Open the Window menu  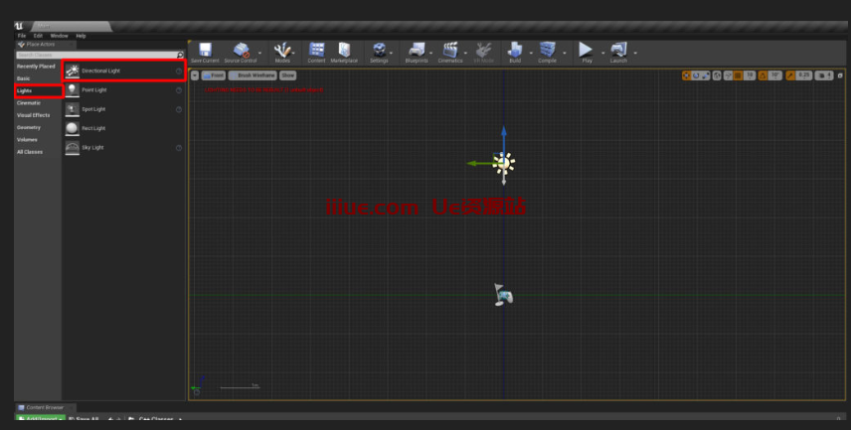pyautogui.click(x=59, y=35)
